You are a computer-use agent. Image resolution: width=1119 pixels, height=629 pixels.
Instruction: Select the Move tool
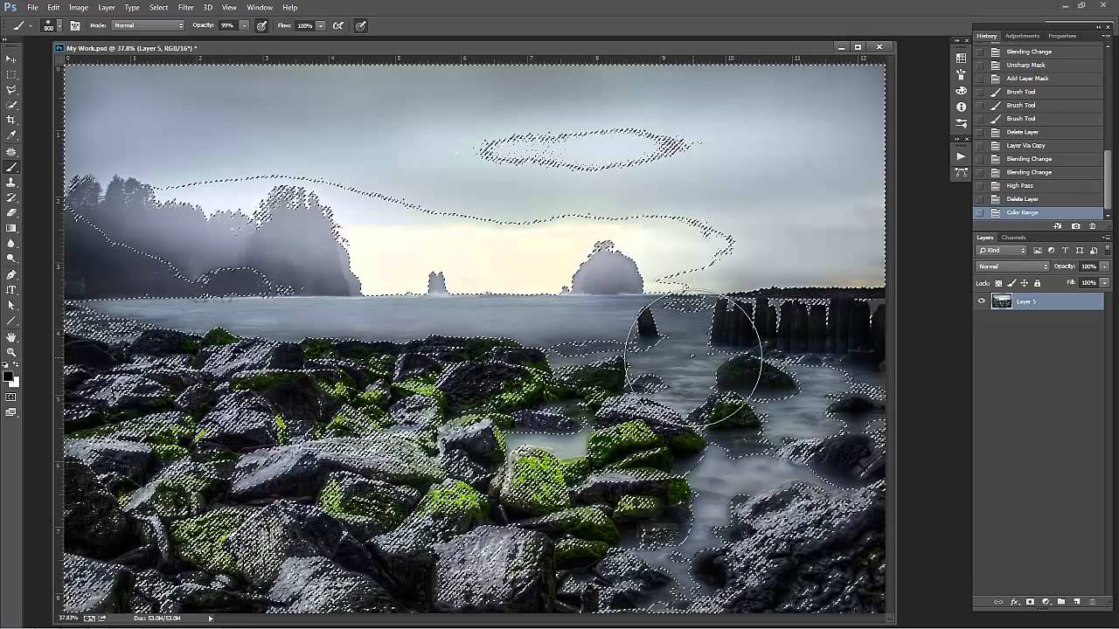(11, 59)
